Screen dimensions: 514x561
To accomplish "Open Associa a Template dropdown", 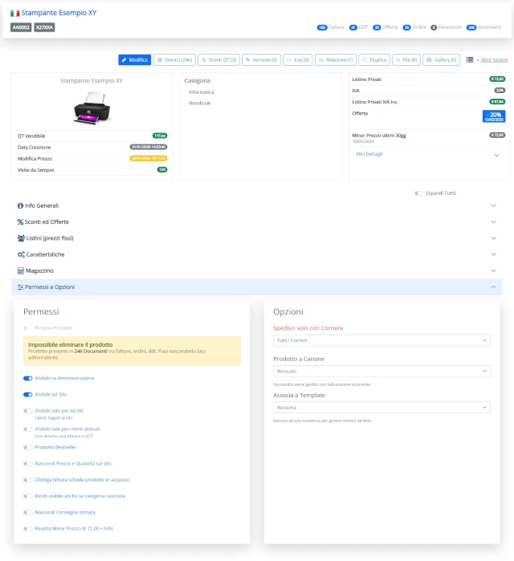I will 381,408.
